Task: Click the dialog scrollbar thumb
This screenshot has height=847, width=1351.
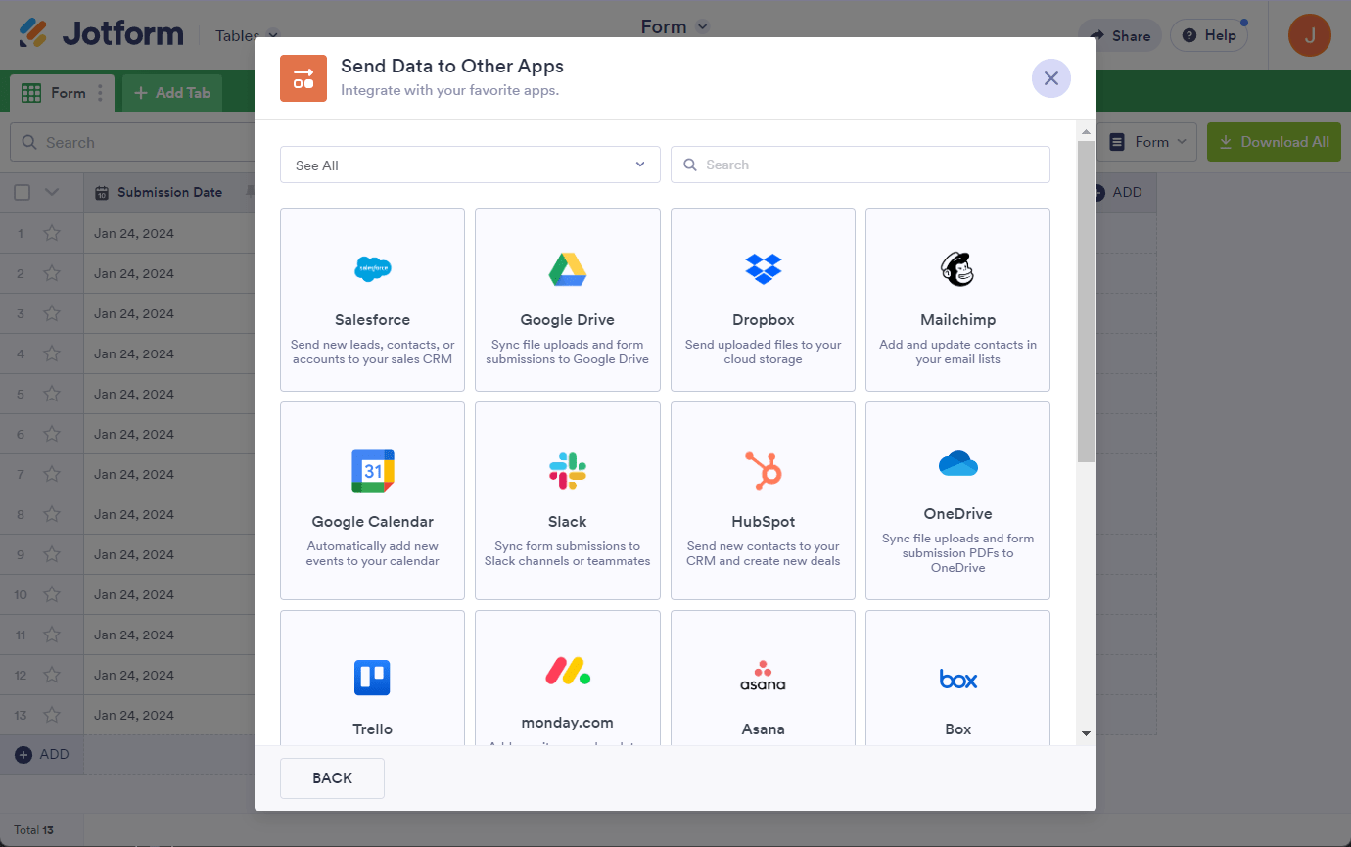Action: [x=1086, y=301]
